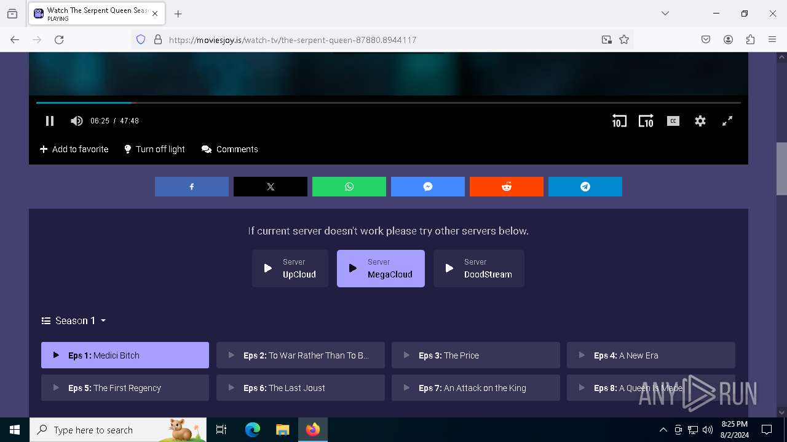Open Firefox View recent browsing
Viewport: 787px width, 442px height.
point(12,14)
